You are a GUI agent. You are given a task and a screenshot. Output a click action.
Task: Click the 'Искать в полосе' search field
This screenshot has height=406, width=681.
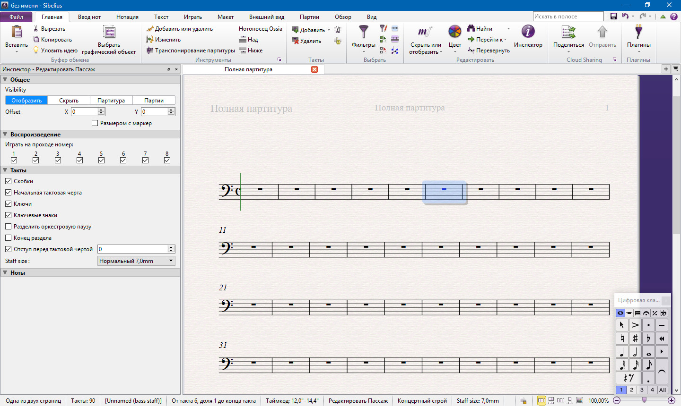[x=568, y=17]
